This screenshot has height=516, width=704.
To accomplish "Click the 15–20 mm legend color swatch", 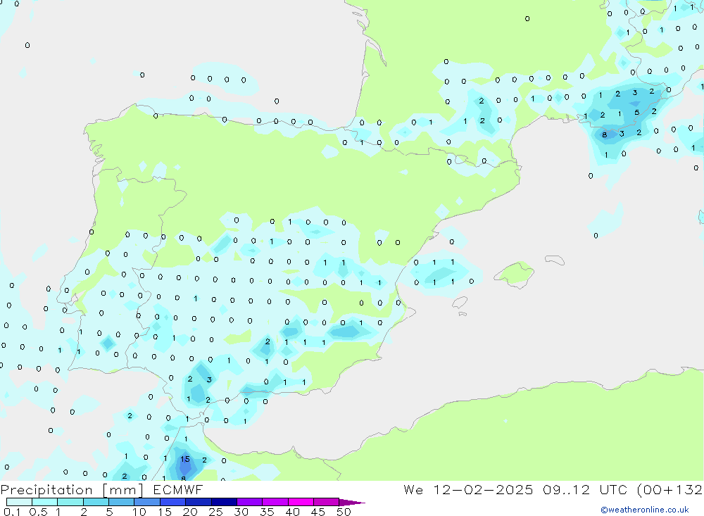I will [173, 502].
